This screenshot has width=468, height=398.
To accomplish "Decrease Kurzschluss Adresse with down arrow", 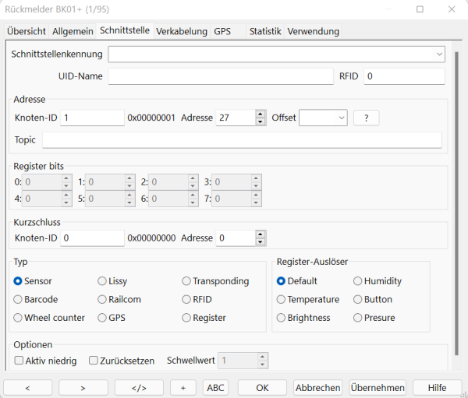I will [261, 241].
